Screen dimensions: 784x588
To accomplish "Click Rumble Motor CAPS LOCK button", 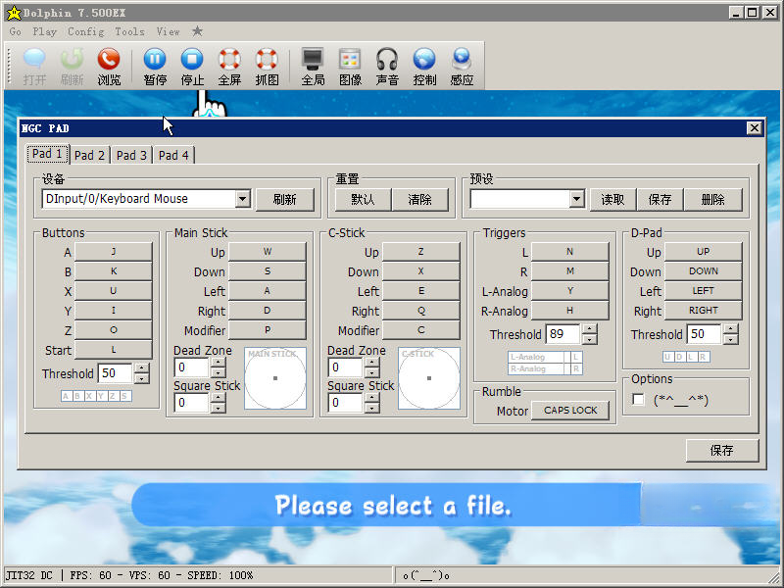I will coord(570,410).
